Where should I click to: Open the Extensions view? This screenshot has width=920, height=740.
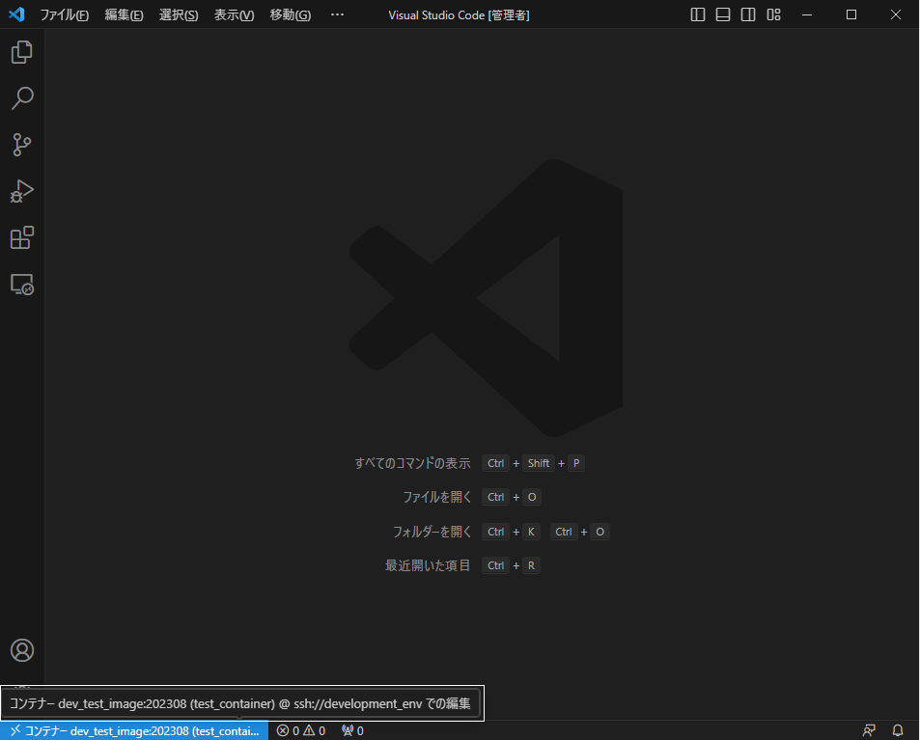click(21, 237)
